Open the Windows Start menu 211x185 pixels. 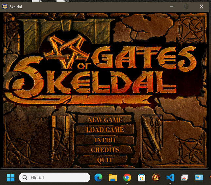point(10,177)
